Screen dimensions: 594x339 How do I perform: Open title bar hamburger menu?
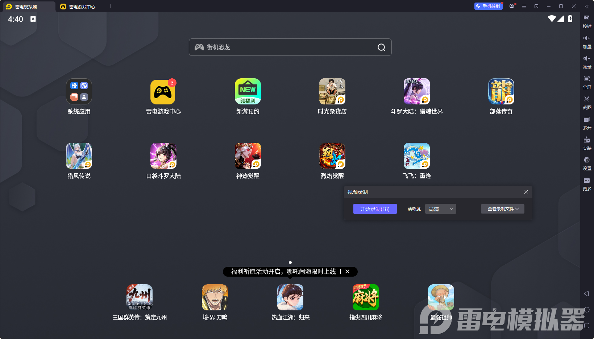[524, 6]
